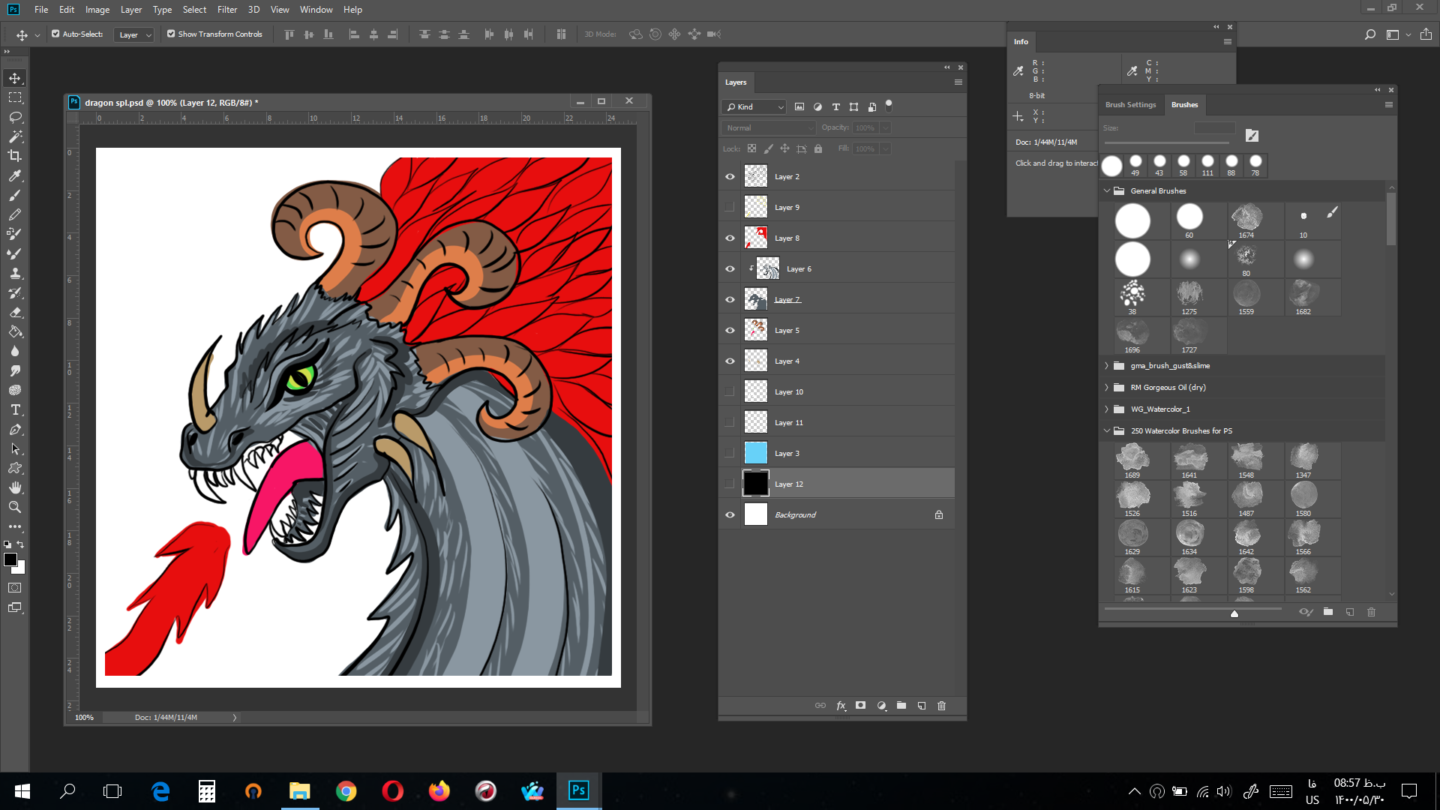This screenshot has width=1440, height=810.
Task: Hide Layer 2 visibility eye
Action: pos(730,177)
